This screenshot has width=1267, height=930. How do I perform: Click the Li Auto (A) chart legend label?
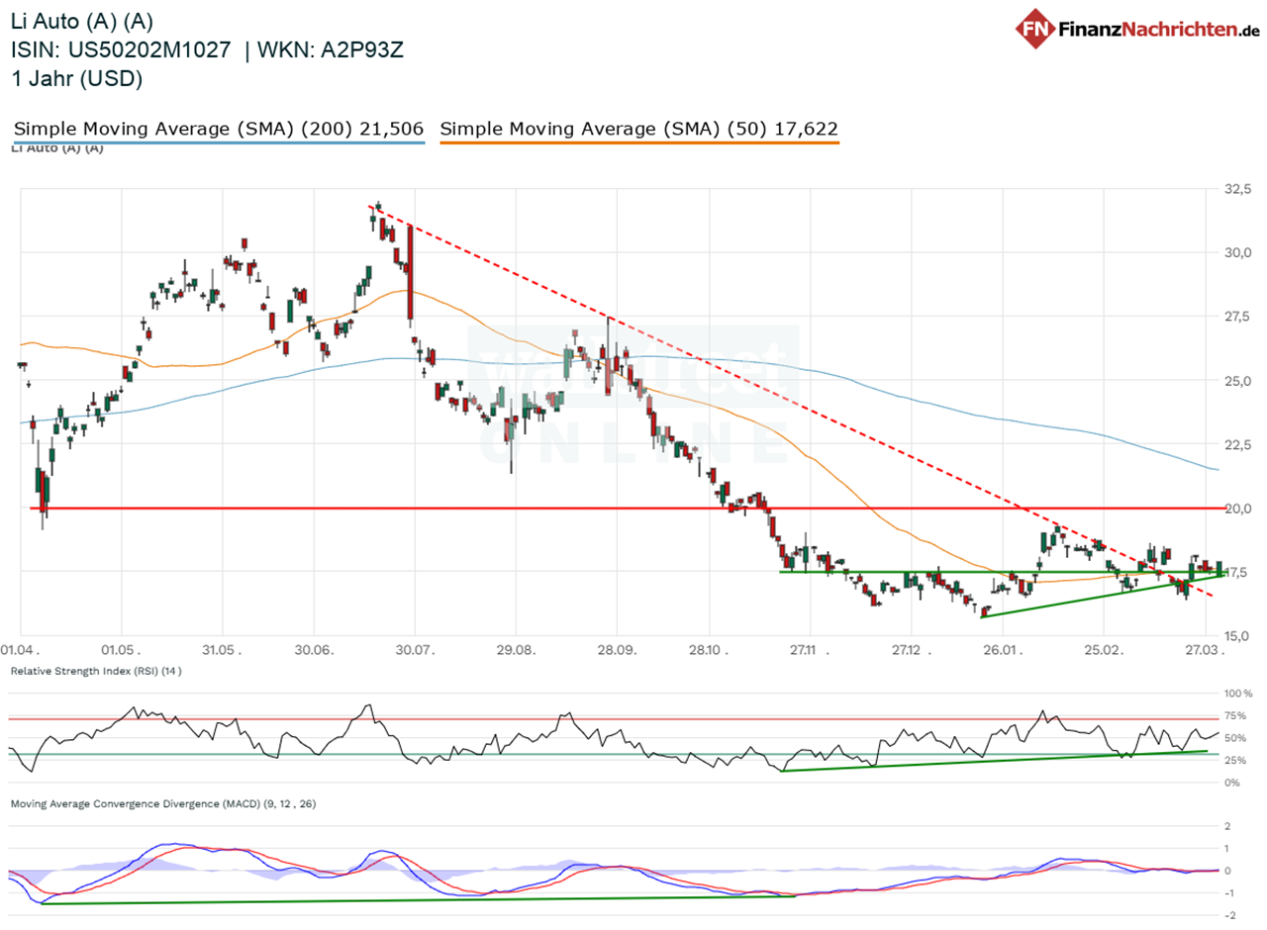coord(53,148)
